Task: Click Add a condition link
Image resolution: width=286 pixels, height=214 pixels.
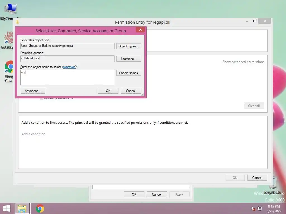Action: coord(34,134)
